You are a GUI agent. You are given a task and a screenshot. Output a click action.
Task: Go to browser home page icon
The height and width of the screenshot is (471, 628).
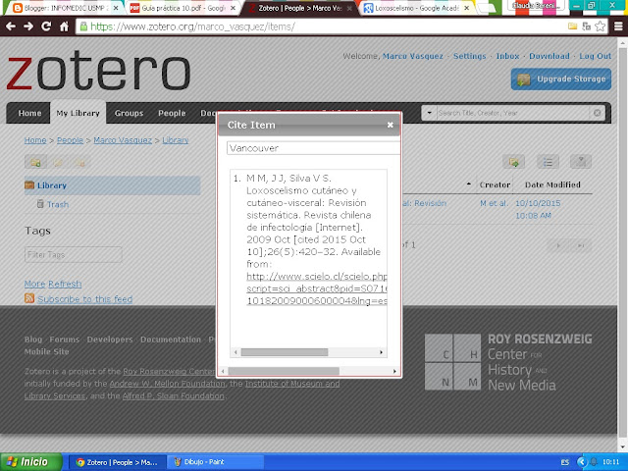[64, 26]
